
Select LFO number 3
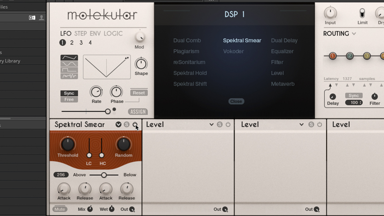coord(81,42)
